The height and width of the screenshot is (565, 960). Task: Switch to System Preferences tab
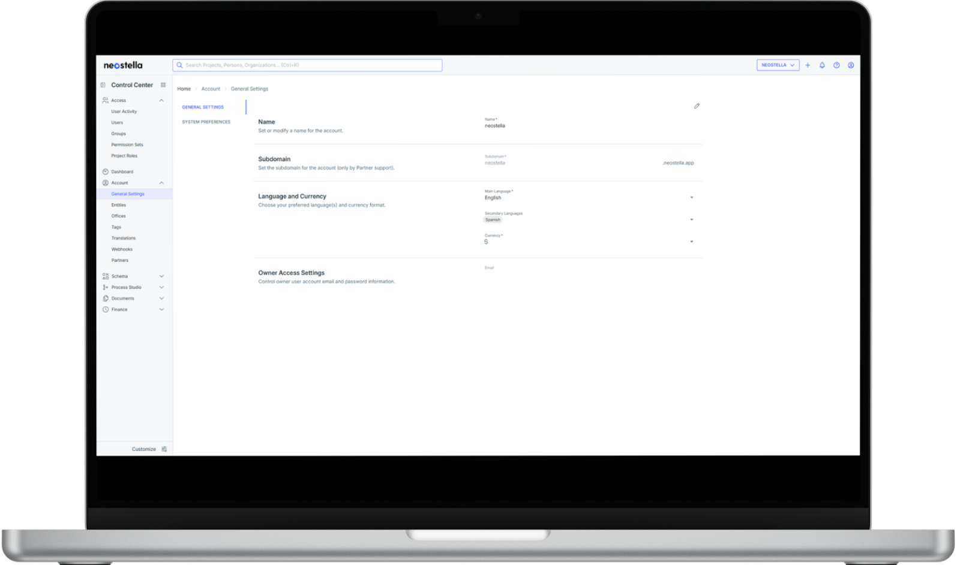click(x=206, y=122)
